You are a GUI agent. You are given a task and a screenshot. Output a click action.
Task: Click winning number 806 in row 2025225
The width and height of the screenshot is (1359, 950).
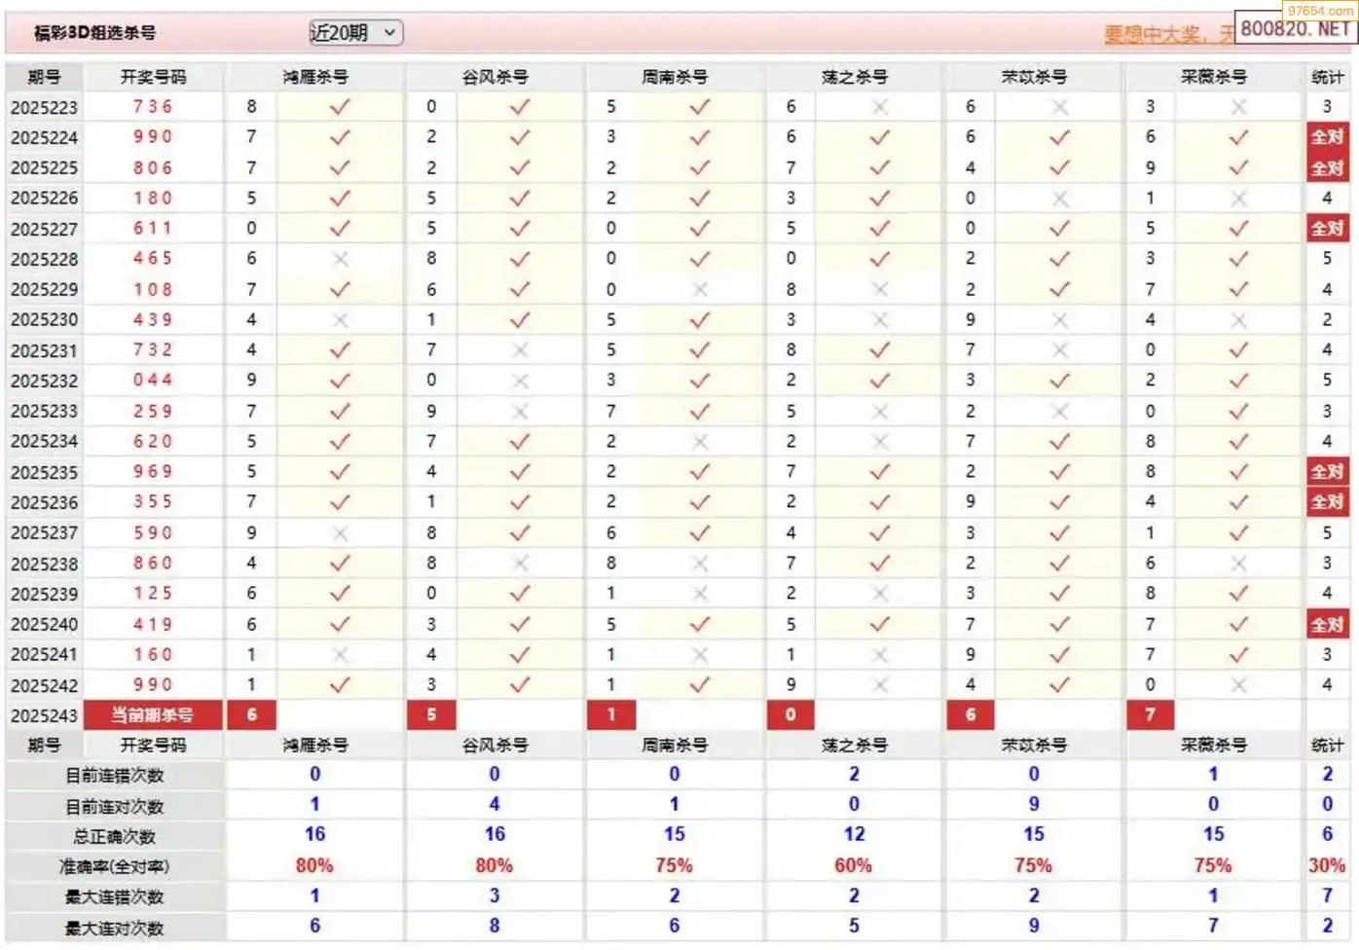(153, 167)
